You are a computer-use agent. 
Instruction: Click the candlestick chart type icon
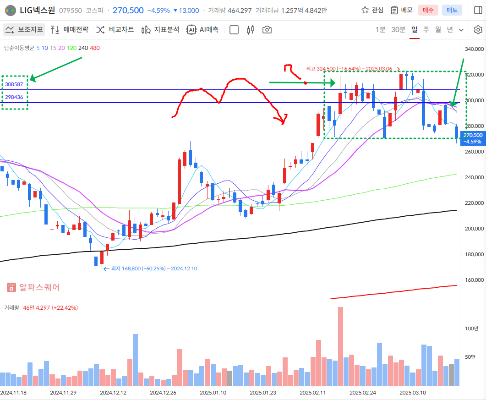tap(251, 30)
